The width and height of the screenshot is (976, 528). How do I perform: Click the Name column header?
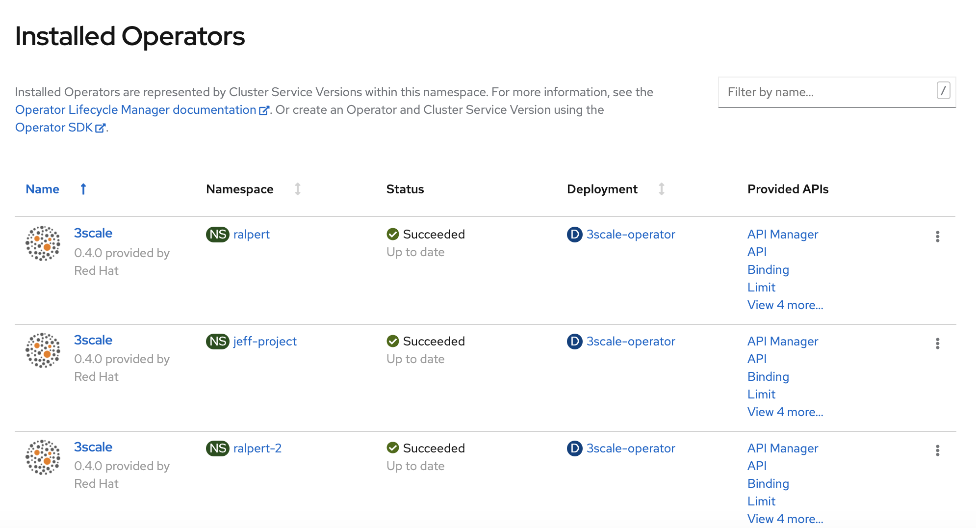coord(43,189)
